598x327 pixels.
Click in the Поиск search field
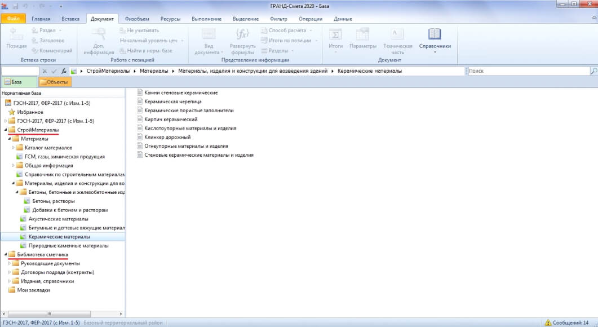[528, 71]
